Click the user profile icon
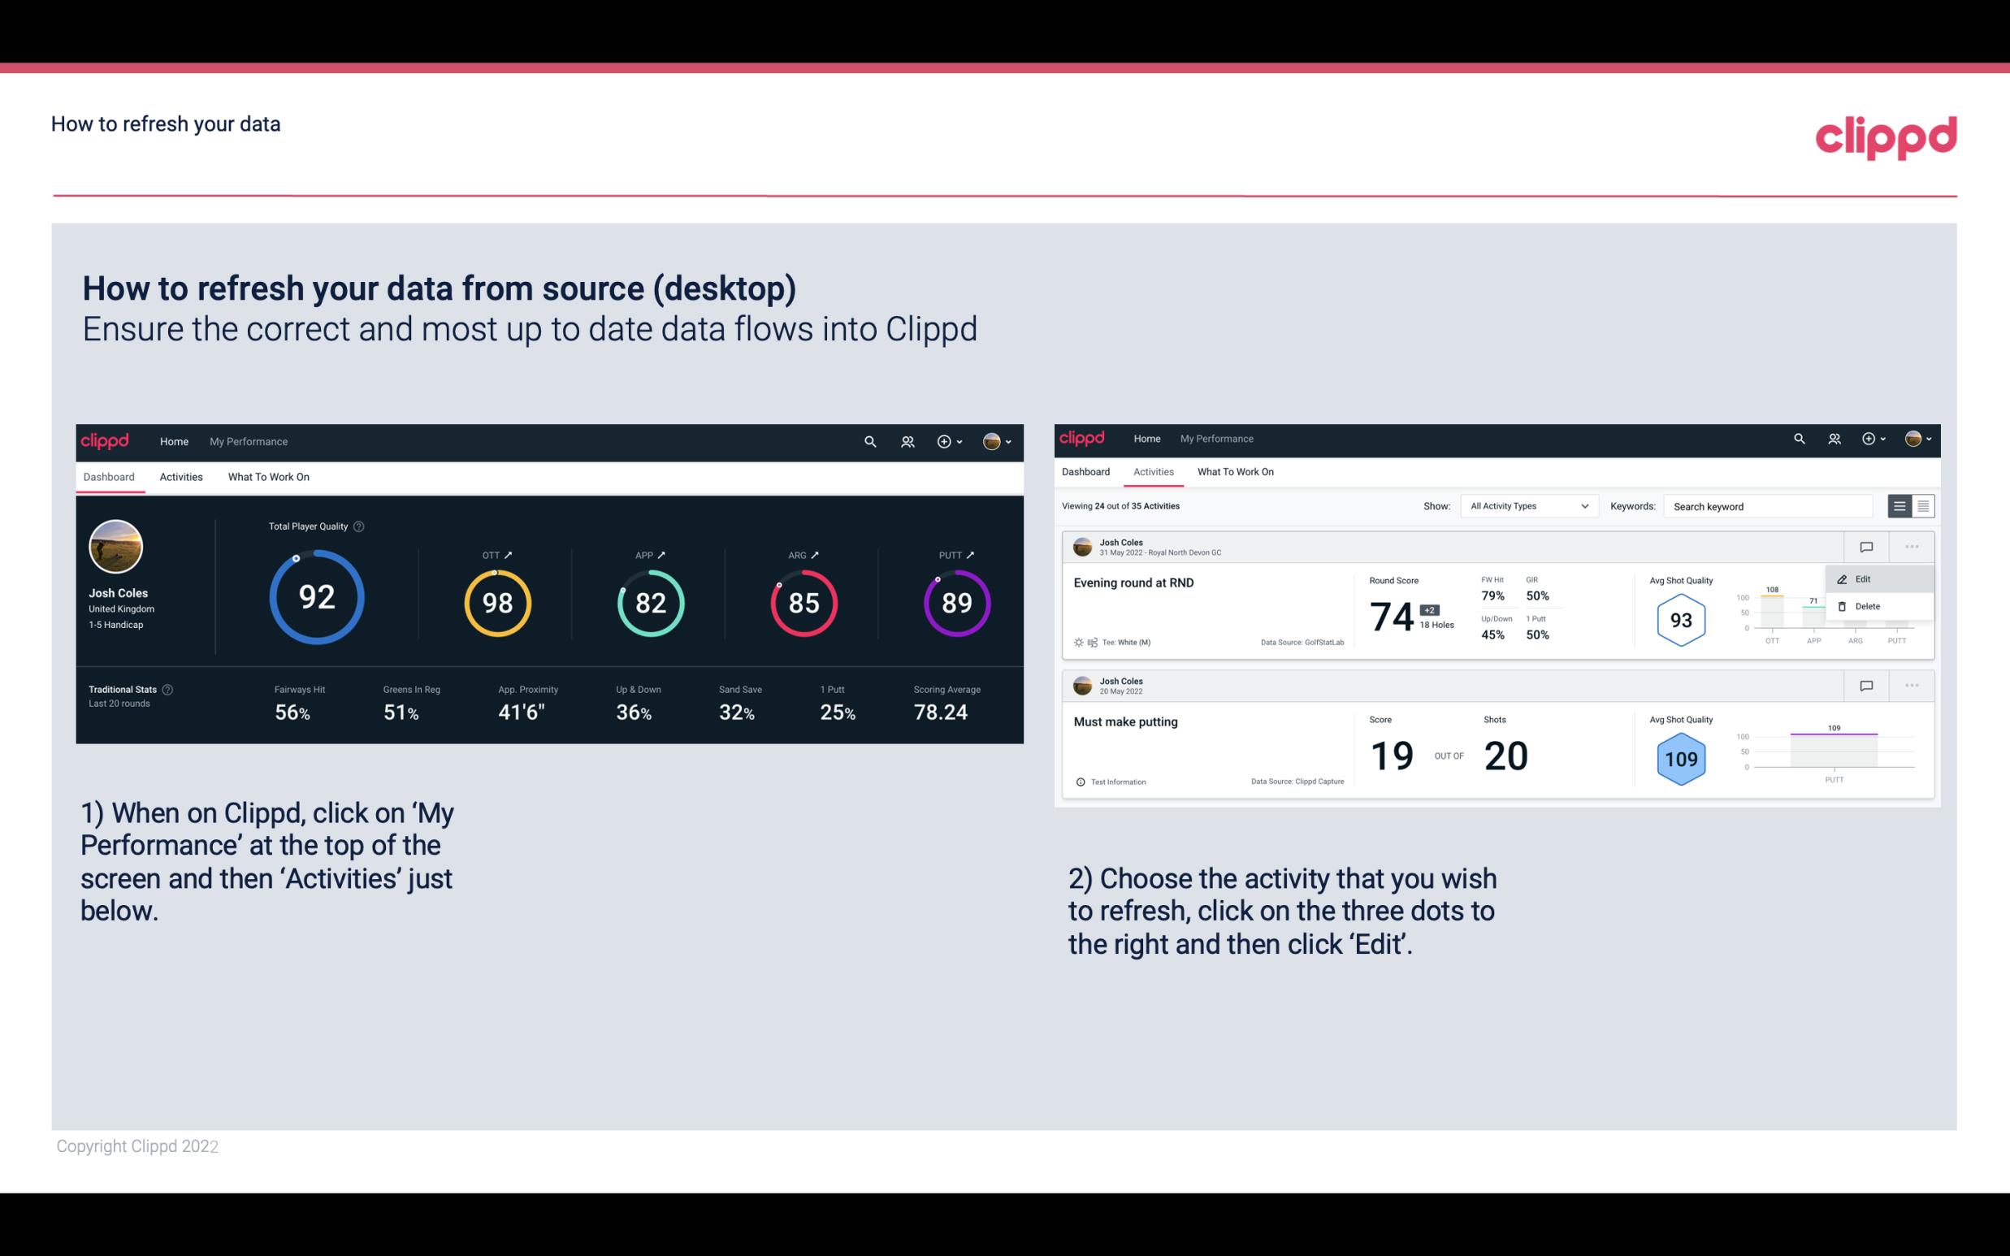This screenshot has height=1256, width=2010. [x=991, y=440]
